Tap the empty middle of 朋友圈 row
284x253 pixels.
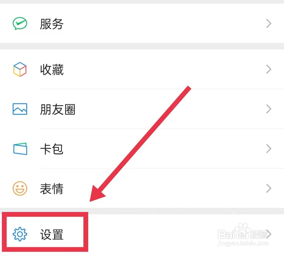pyautogui.click(x=170, y=109)
